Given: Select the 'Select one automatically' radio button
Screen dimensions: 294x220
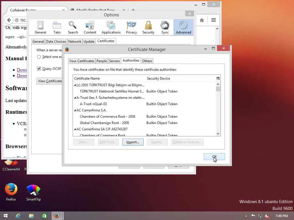Looking at the screenshot, I should pos(39,57).
